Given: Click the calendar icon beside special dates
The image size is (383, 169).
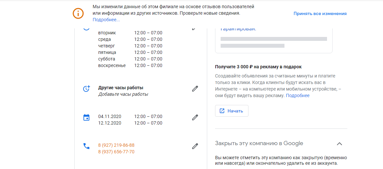Looking at the screenshot, I should click(x=86, y=118).
